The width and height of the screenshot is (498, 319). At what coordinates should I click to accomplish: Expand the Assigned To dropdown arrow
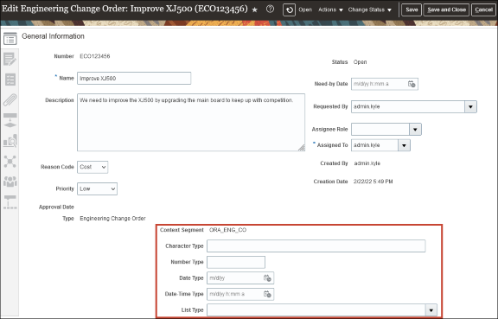(x=404, y=145)
